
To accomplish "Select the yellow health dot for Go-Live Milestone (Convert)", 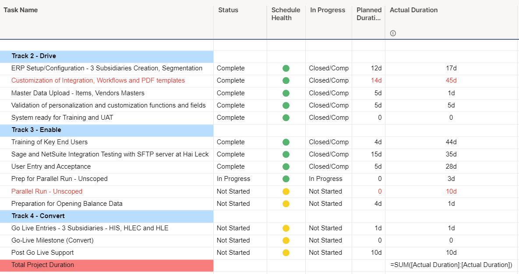I will tap(286, 240).
